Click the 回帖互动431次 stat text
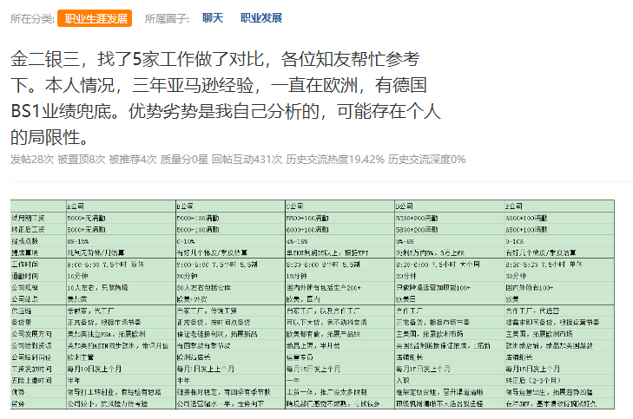The height and width of the screenshot is (419, 633). 247,160
